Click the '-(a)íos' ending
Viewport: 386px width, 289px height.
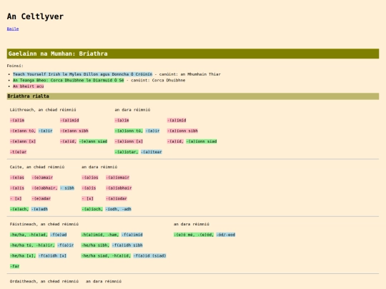[90, 178]
